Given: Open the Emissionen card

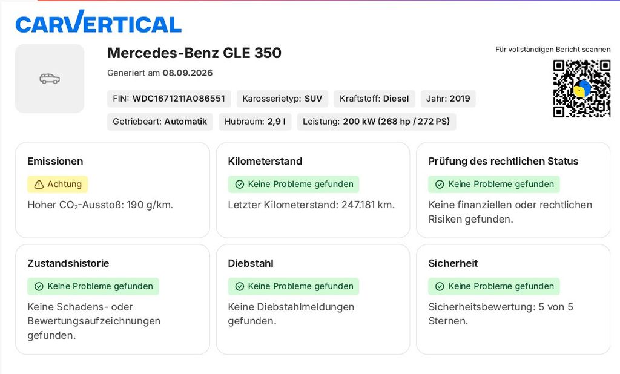Looking at the screenshot, I should click(x=113, y=190).
